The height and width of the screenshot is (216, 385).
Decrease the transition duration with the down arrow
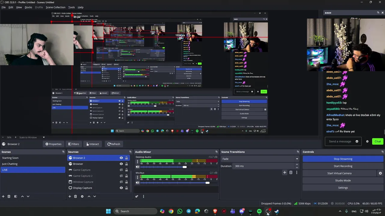pyautogui.click(x=297, y=167)
